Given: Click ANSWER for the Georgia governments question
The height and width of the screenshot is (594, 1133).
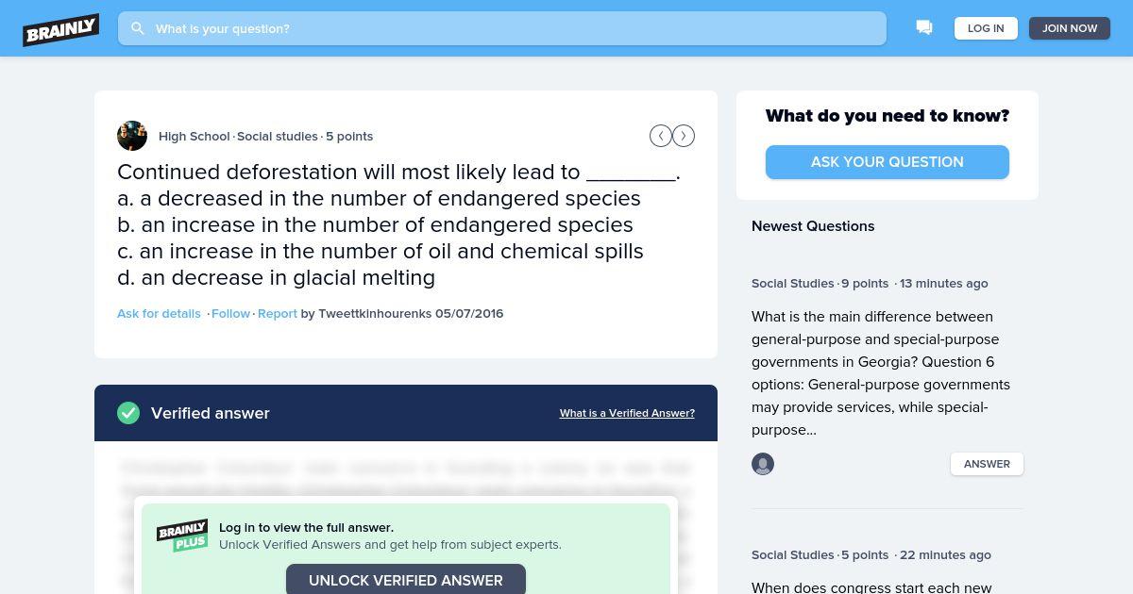Looking at the screenshot, I should pos(987,464).
